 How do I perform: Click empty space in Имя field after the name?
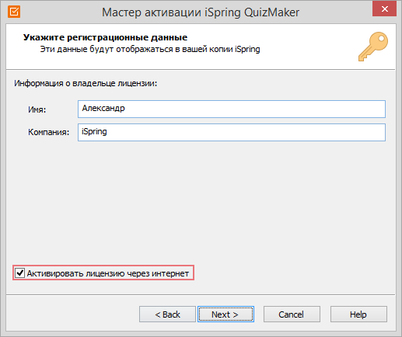click(254, 109)
